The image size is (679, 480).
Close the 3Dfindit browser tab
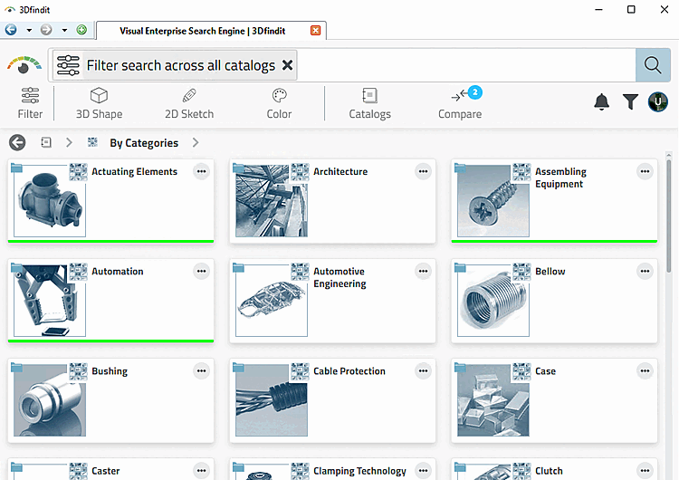coord(316,30)
